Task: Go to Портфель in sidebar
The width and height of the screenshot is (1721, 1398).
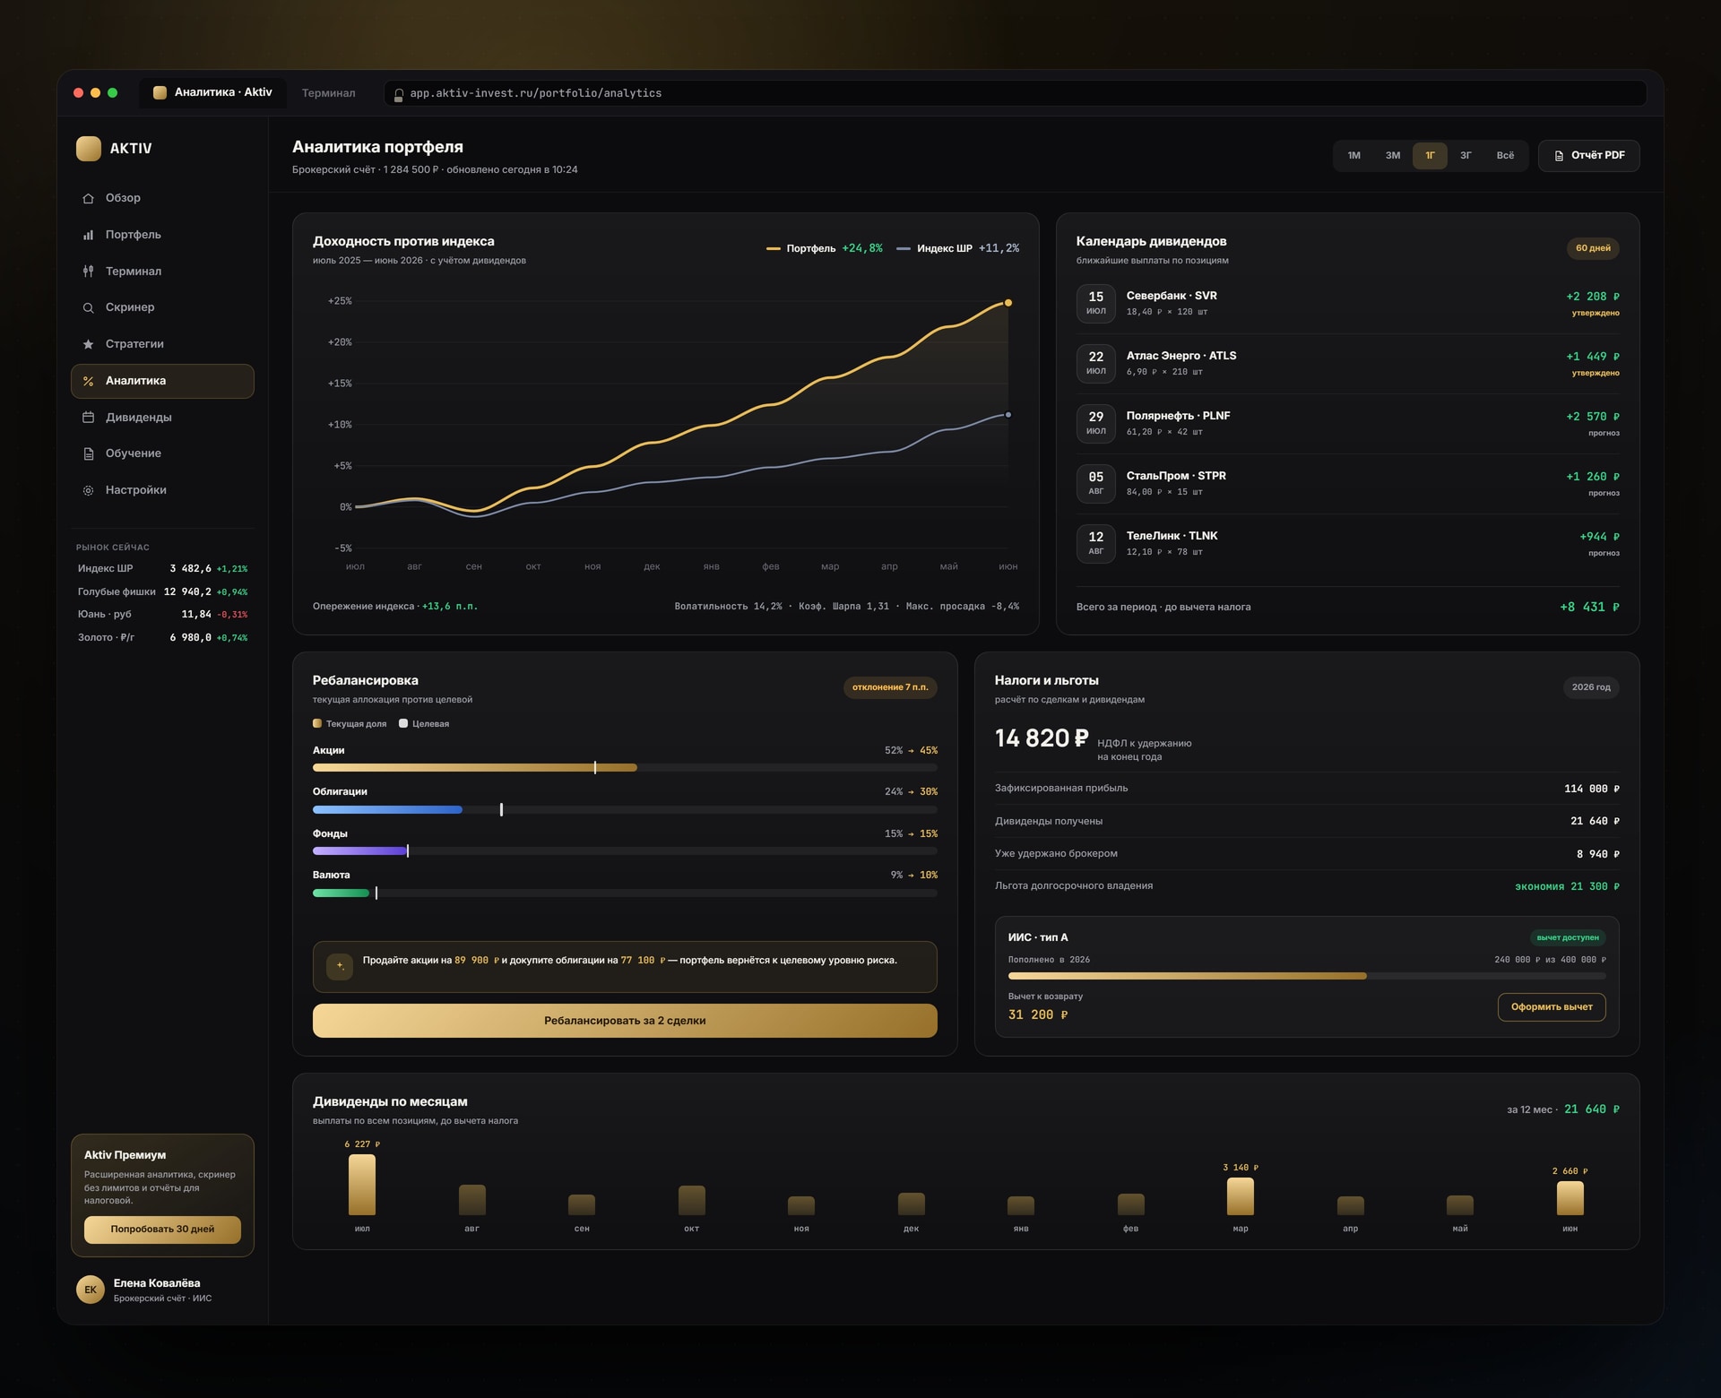Action: point(162,235)
